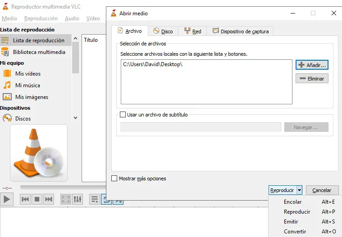Switch to the Disco tab
Screen dimensions: 342x237
pos(163,31)
